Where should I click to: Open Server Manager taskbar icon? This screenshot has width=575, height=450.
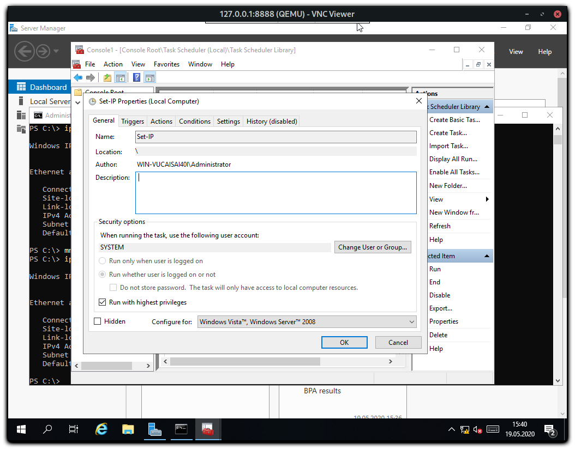[x=154, y=429]
